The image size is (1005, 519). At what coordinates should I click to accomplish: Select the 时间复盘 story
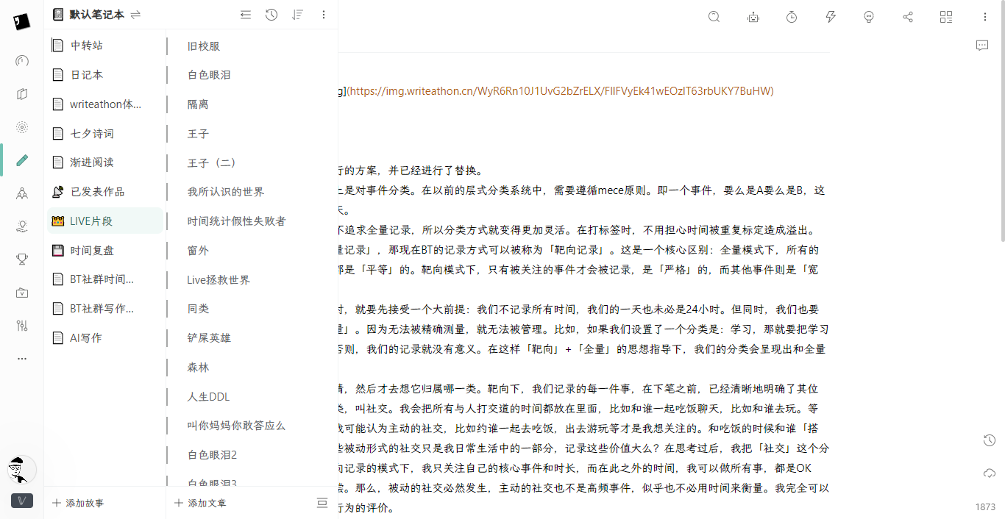pos(92,250)
